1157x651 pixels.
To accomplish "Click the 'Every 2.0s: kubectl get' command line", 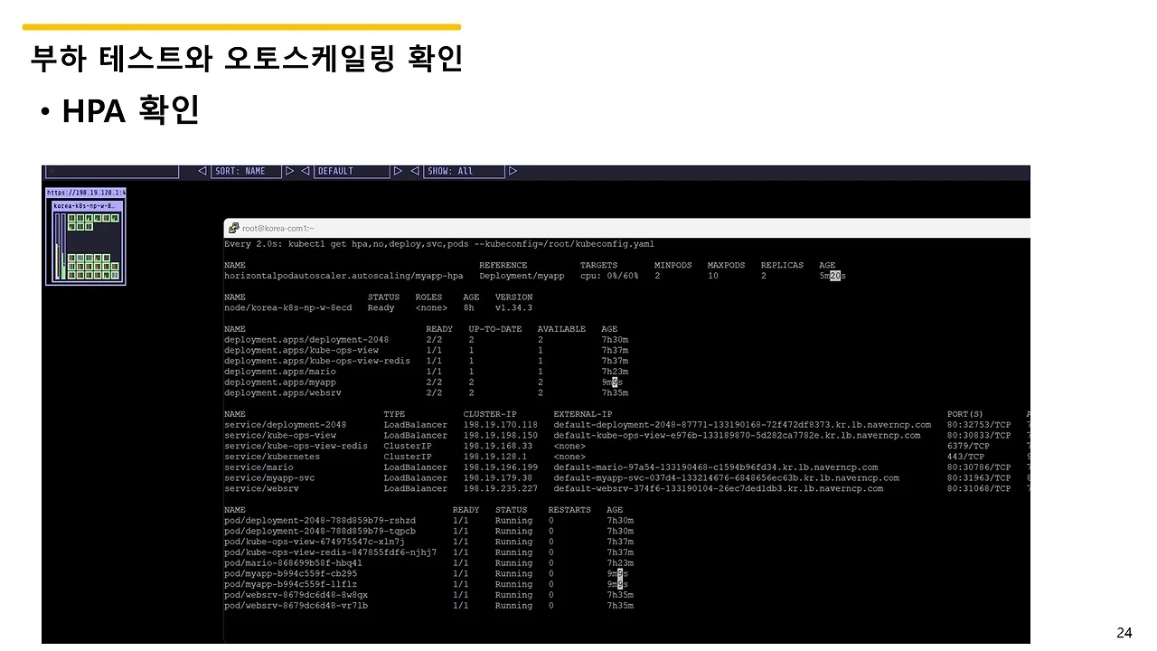I will (439, 244).
